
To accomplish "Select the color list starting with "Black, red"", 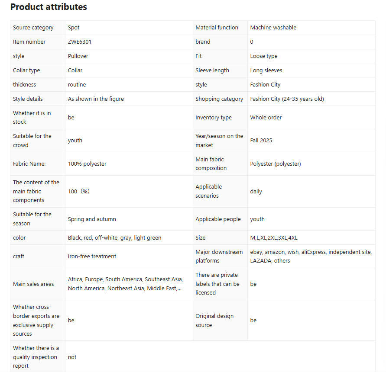I will pyautogui.click(x=114, y=238).
